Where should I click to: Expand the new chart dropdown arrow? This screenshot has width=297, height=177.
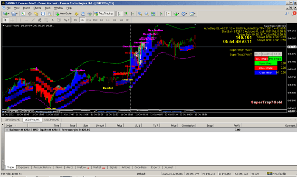point(9,14)
